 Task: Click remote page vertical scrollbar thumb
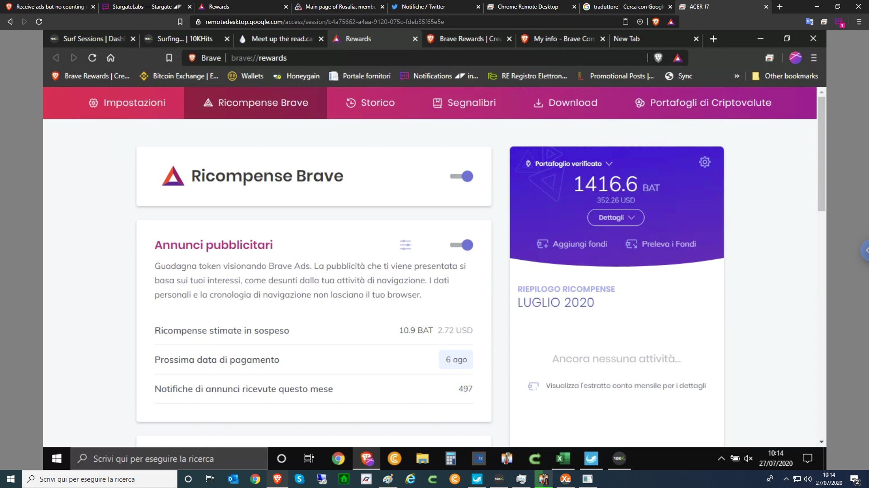(821, 154)
